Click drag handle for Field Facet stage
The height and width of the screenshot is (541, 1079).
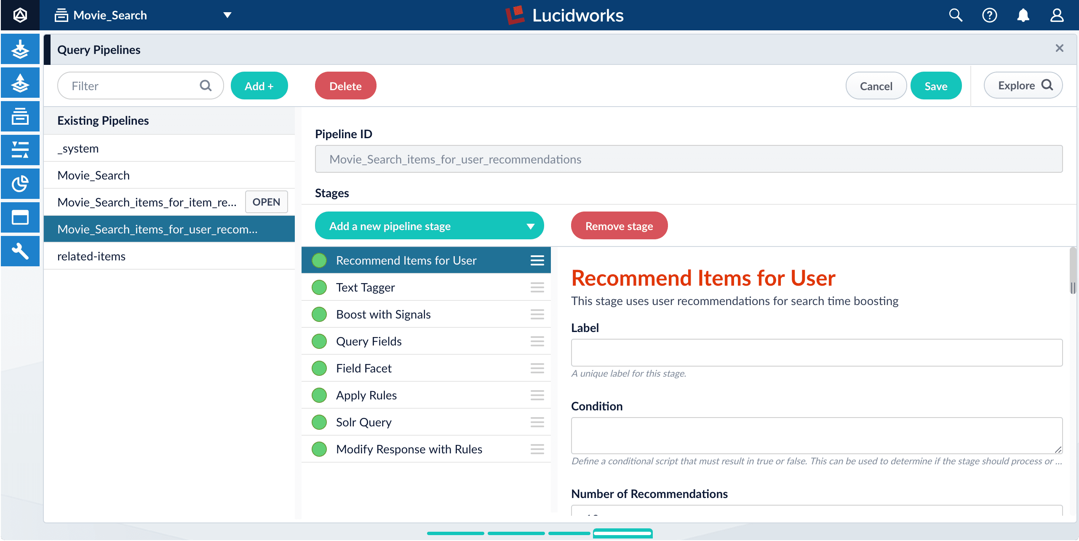[x=537, y=368]
